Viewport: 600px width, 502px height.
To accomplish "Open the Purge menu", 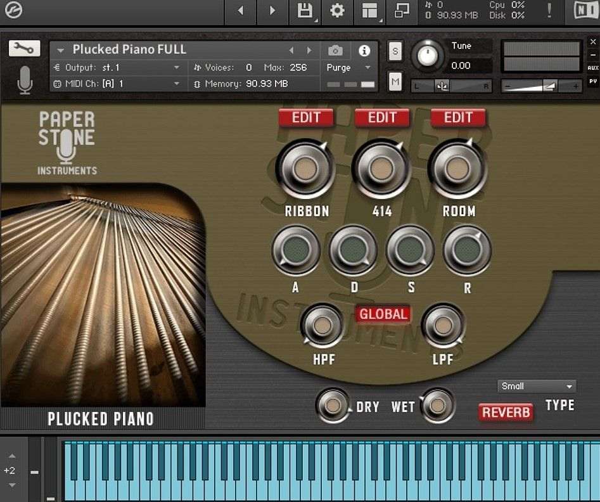I will click(344, 67).
